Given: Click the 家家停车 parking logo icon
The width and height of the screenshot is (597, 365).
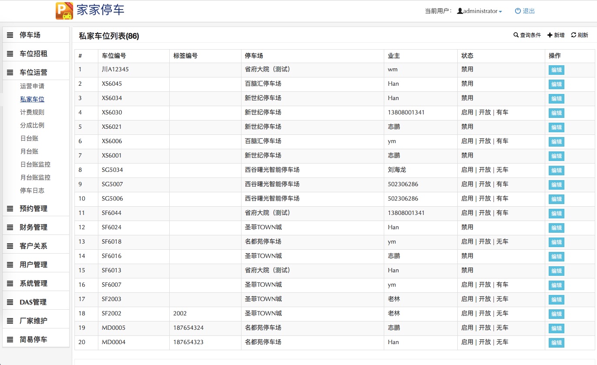Looking at the screenshot, I should point(64,11).
